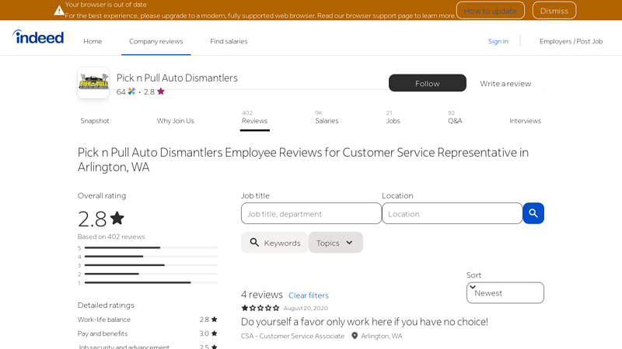Click the Pick n Pull company logo
This screenshot has width=622, height=349.
[93, 83]
